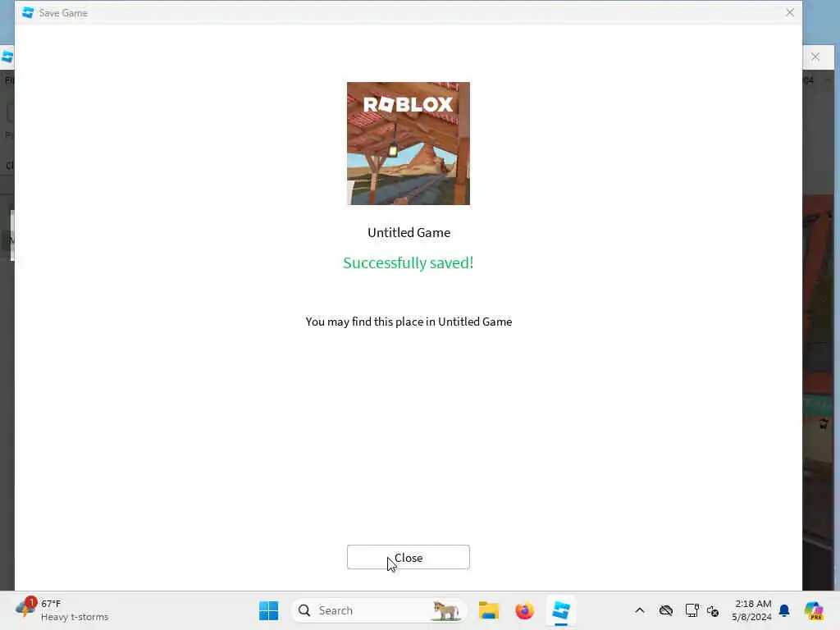Open Firefox from the taskbar
The width and height of the screenshot is (840, 630).
tap(524, 610)
